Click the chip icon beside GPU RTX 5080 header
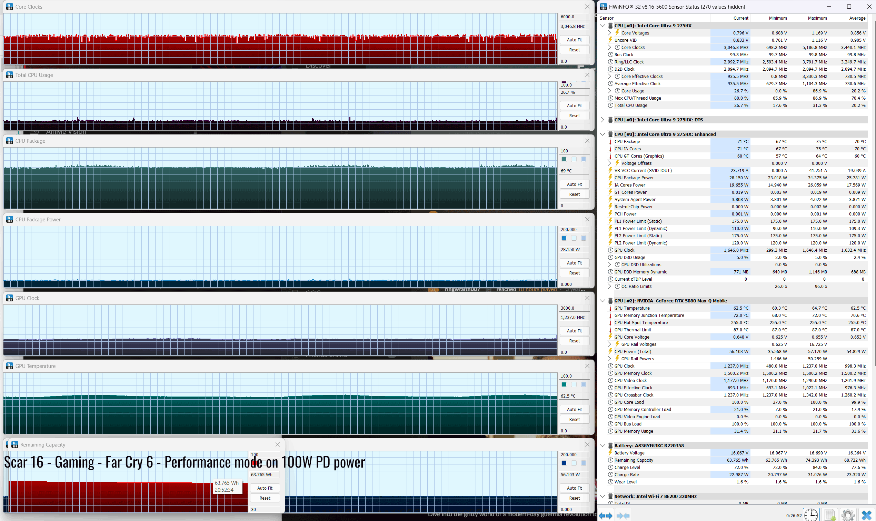The width and height of the screenshot is (876, 521). [610, 301]
